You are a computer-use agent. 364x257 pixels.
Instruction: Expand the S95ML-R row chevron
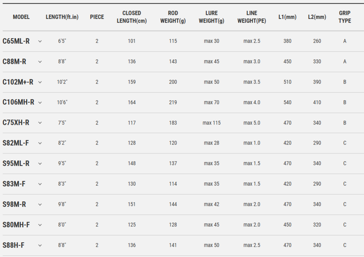click(x=40, y=164)
